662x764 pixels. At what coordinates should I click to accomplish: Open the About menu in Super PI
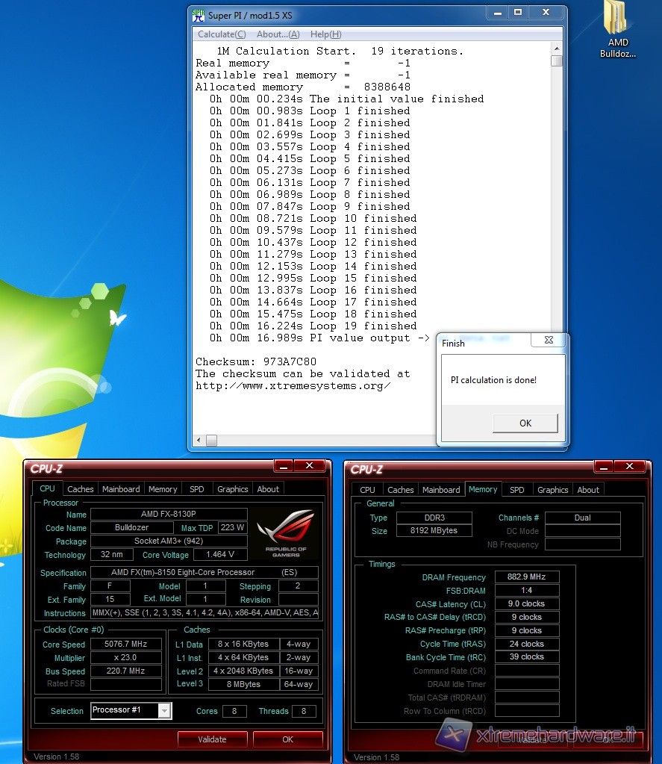278,34
